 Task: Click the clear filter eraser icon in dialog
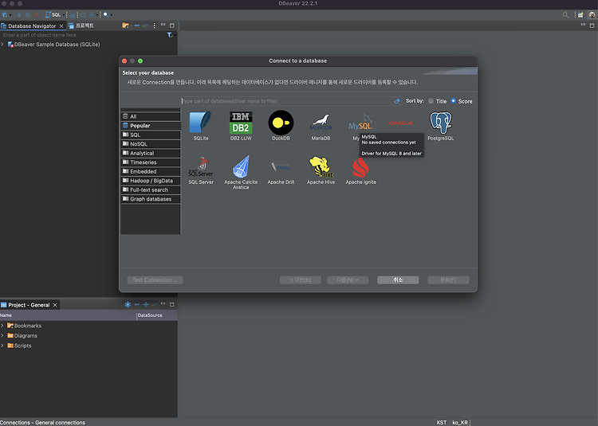[x=397, y=101]
